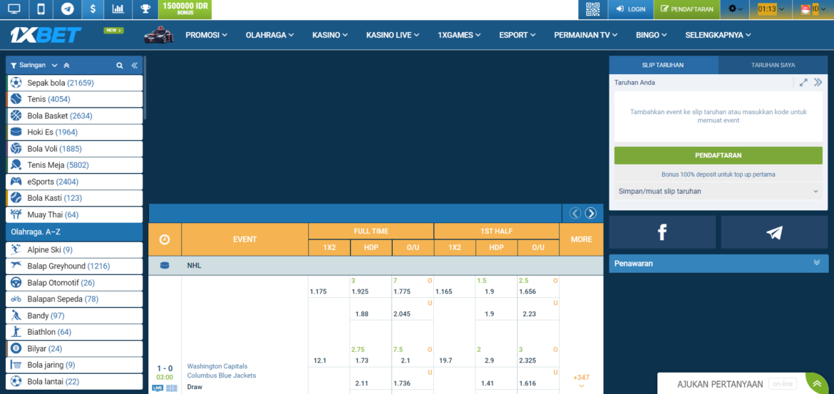Select Alpine Ski (9)
This screenshot has height=394, width=834.
click(74, 250)
